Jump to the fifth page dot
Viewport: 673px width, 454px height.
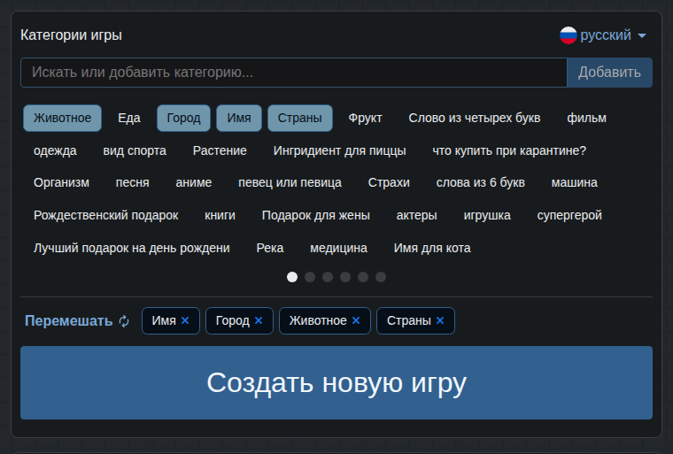pyautogui.click(x=363, y=277)
